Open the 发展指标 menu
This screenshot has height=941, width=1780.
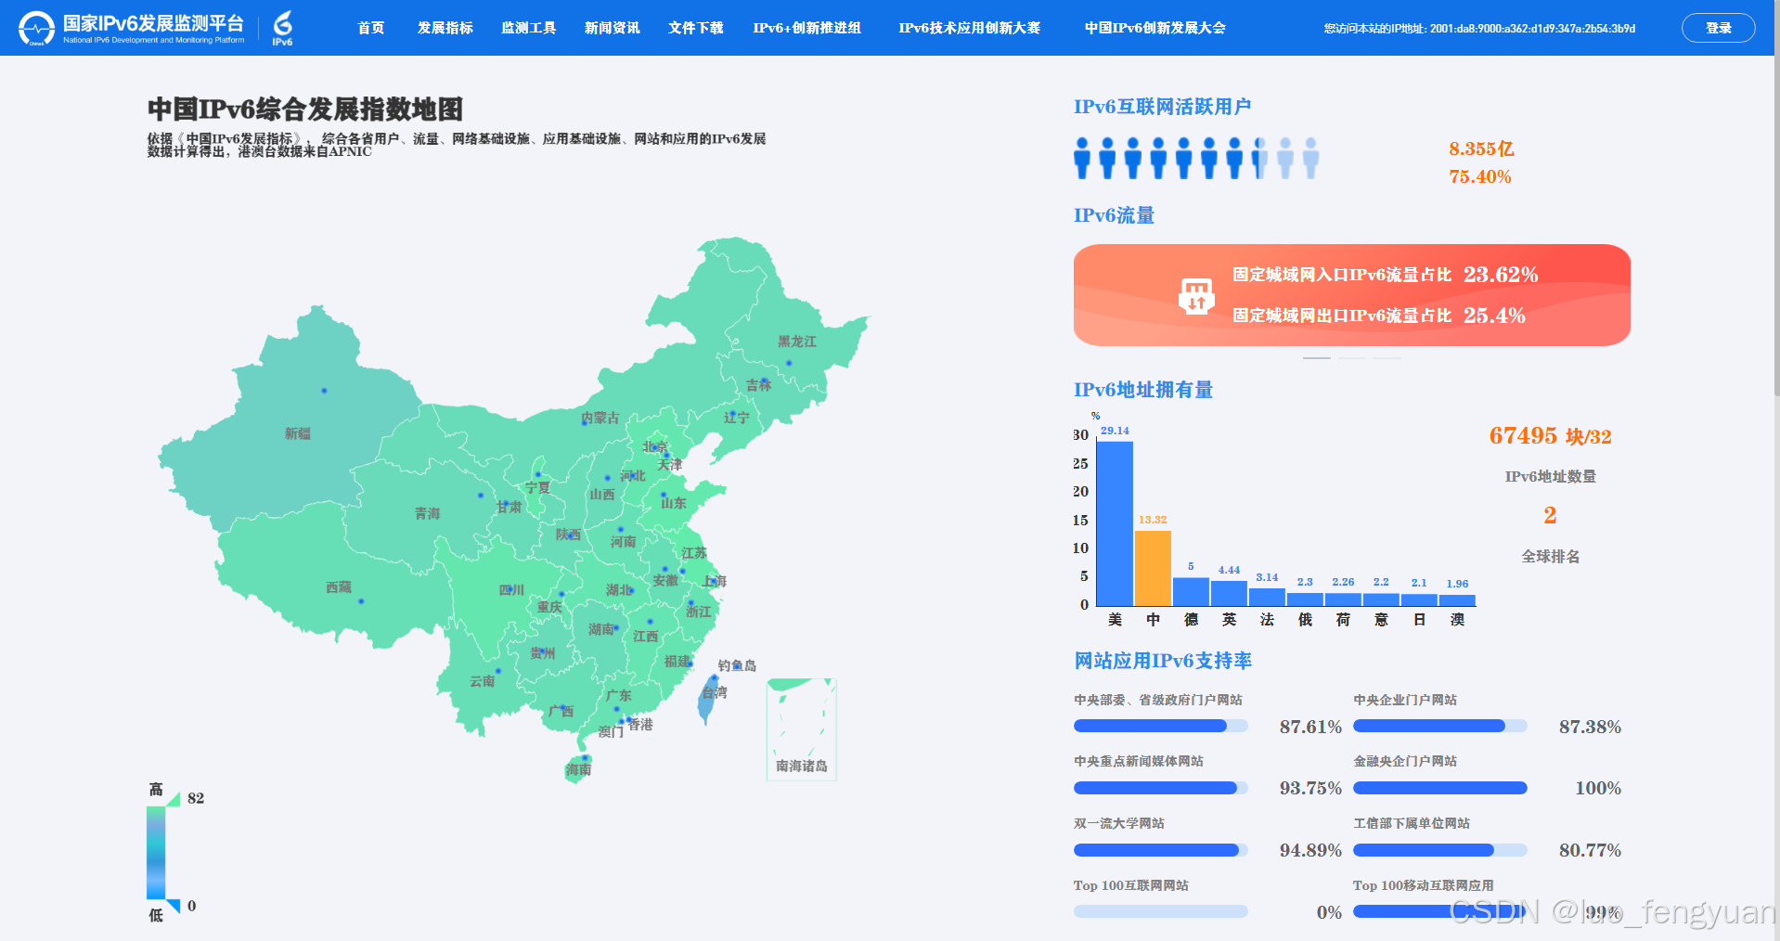coord(445,28)
